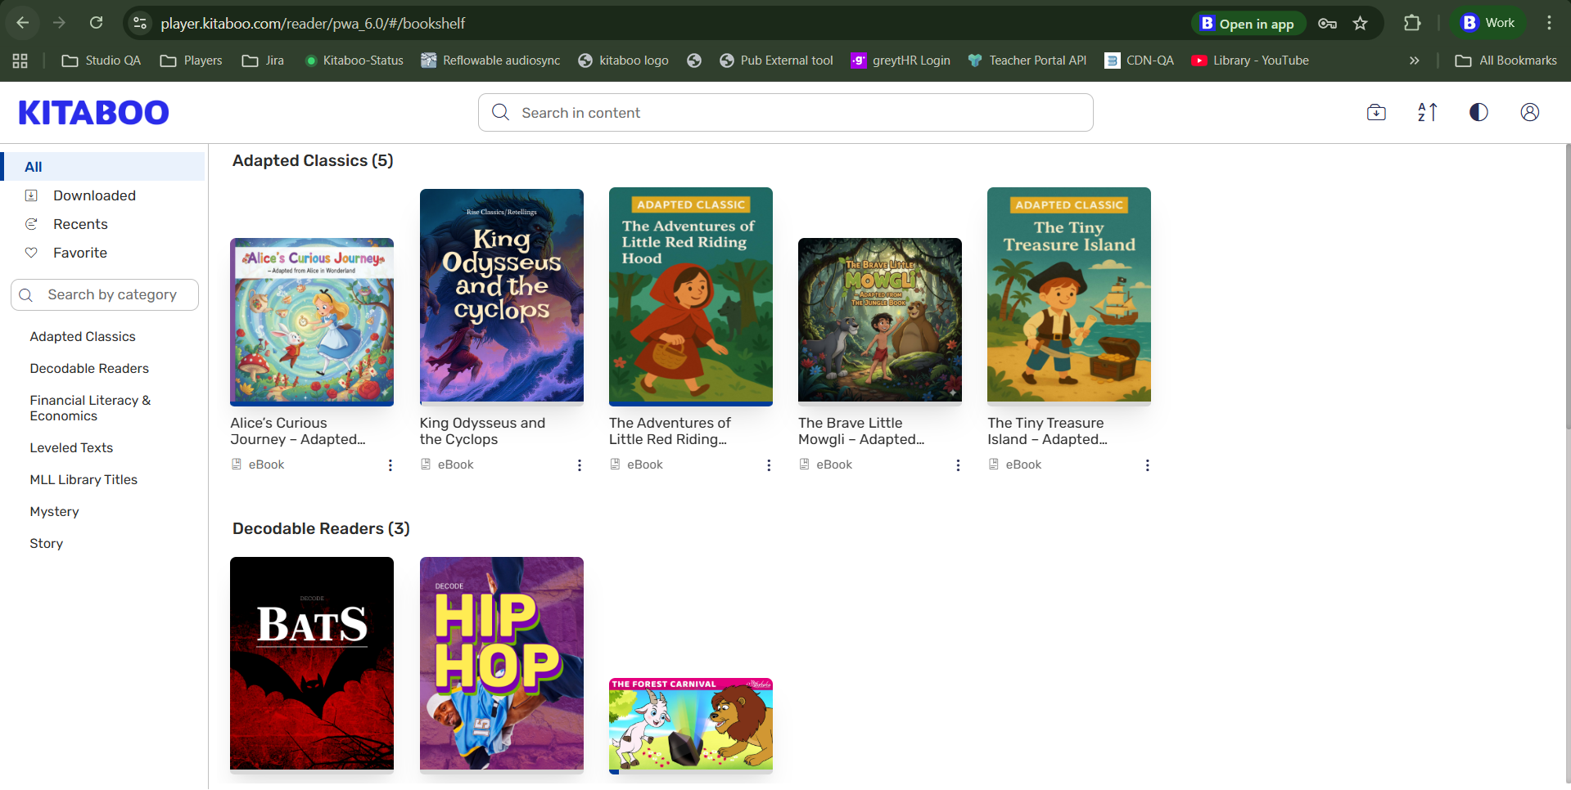The width and height of the screenshot is (1571, 790).
Task: Toggle dark mode contrast icon
Action: tap(1478, 113)
